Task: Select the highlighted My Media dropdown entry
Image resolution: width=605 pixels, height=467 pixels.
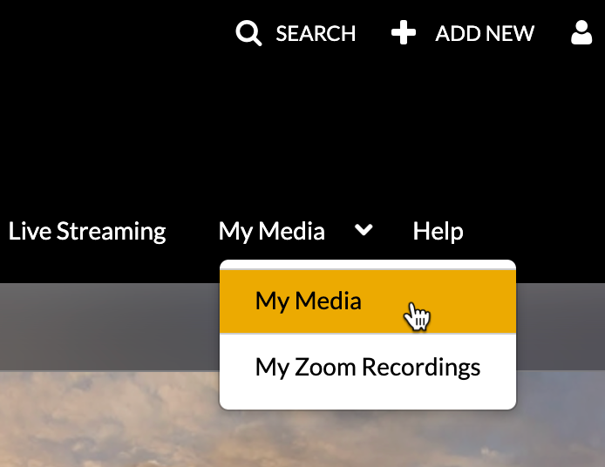Action: click(308, 301)
